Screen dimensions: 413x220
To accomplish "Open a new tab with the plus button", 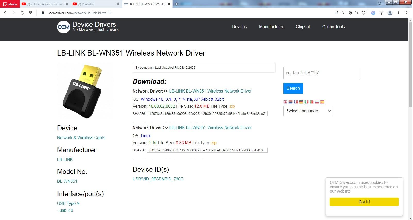I will click(177, 4).
